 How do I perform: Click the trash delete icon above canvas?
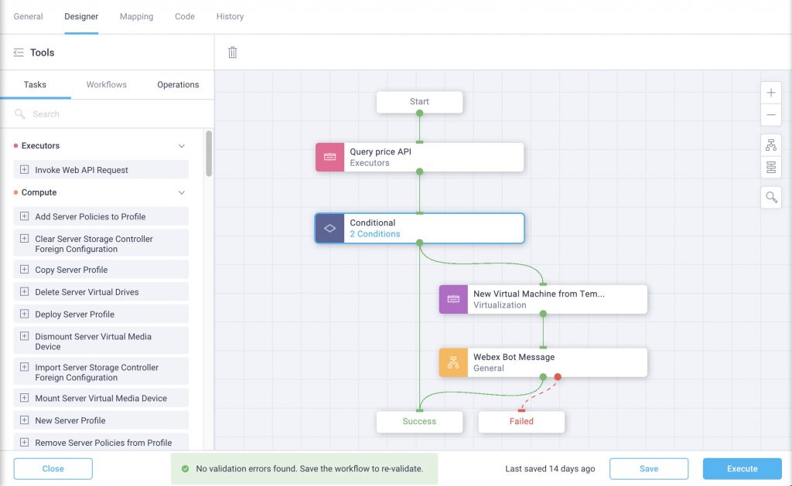tap(230, 52)
